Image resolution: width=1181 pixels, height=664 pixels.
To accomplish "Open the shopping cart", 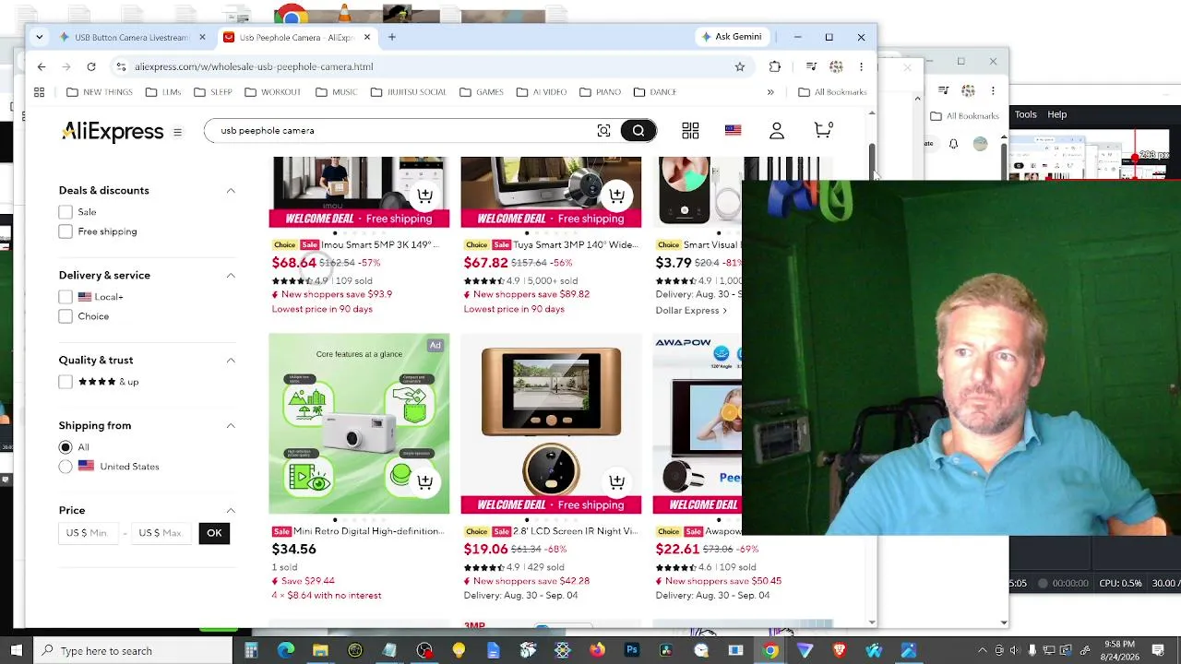I will pyautogui.click(x=823, y=131).
